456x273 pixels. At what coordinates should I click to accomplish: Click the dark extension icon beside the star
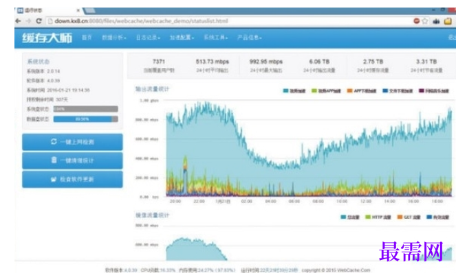coord(436,21)
